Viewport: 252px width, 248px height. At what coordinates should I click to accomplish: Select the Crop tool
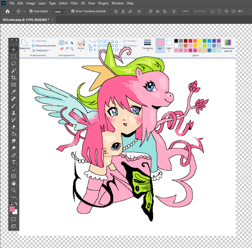(13, 78)
